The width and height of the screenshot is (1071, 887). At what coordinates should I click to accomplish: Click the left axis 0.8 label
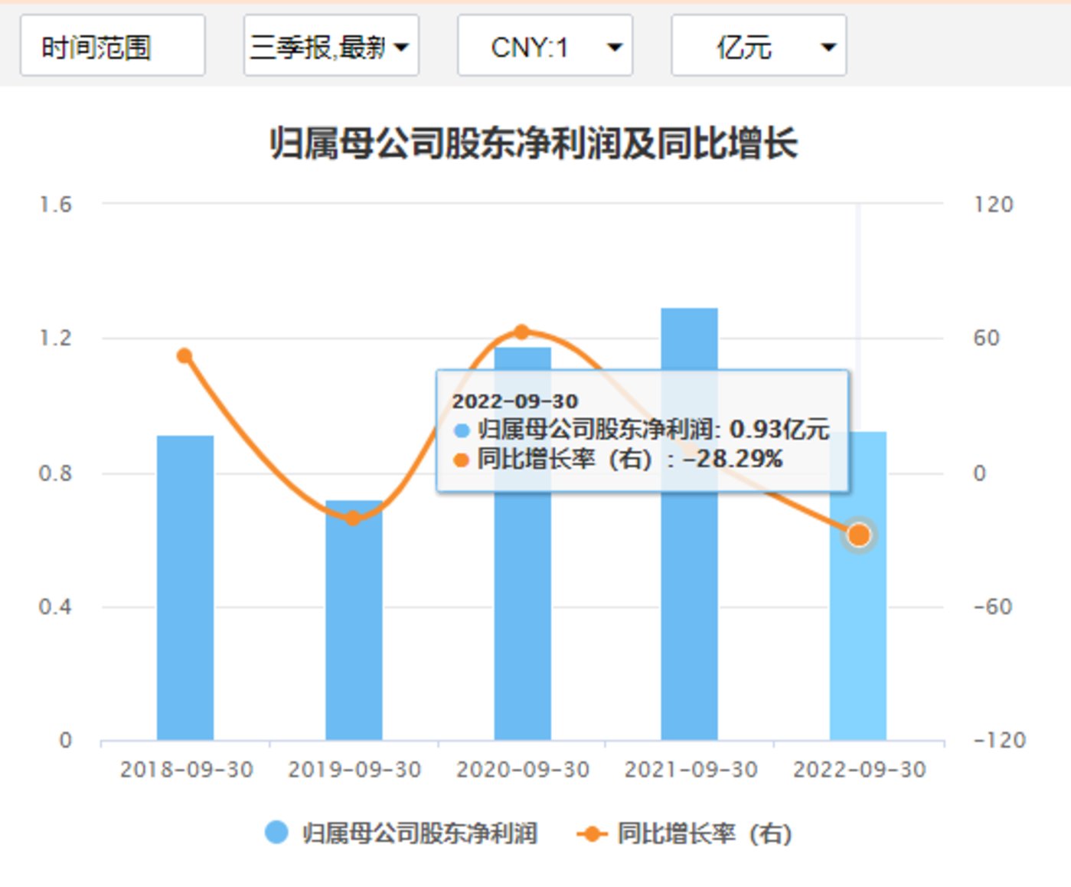point(55,473)
